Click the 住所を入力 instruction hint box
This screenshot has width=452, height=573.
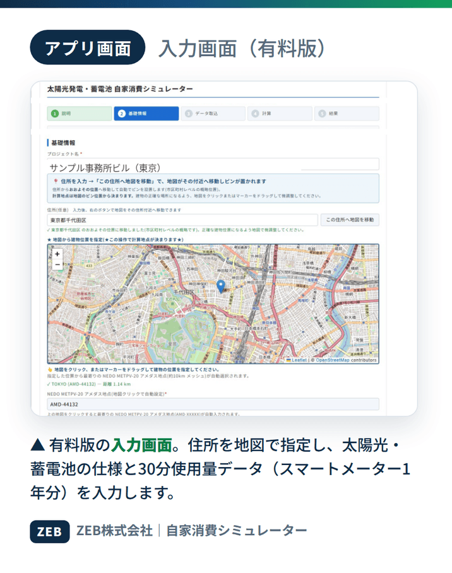tap(213, 189)
